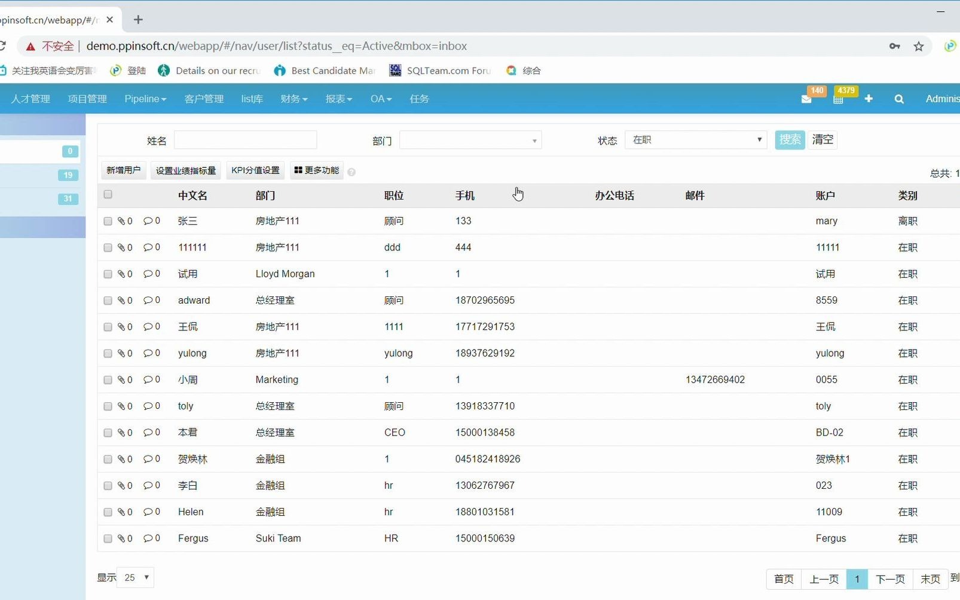Go to 客户管理 in navbar
960x600 pixels.
(204, 99)
